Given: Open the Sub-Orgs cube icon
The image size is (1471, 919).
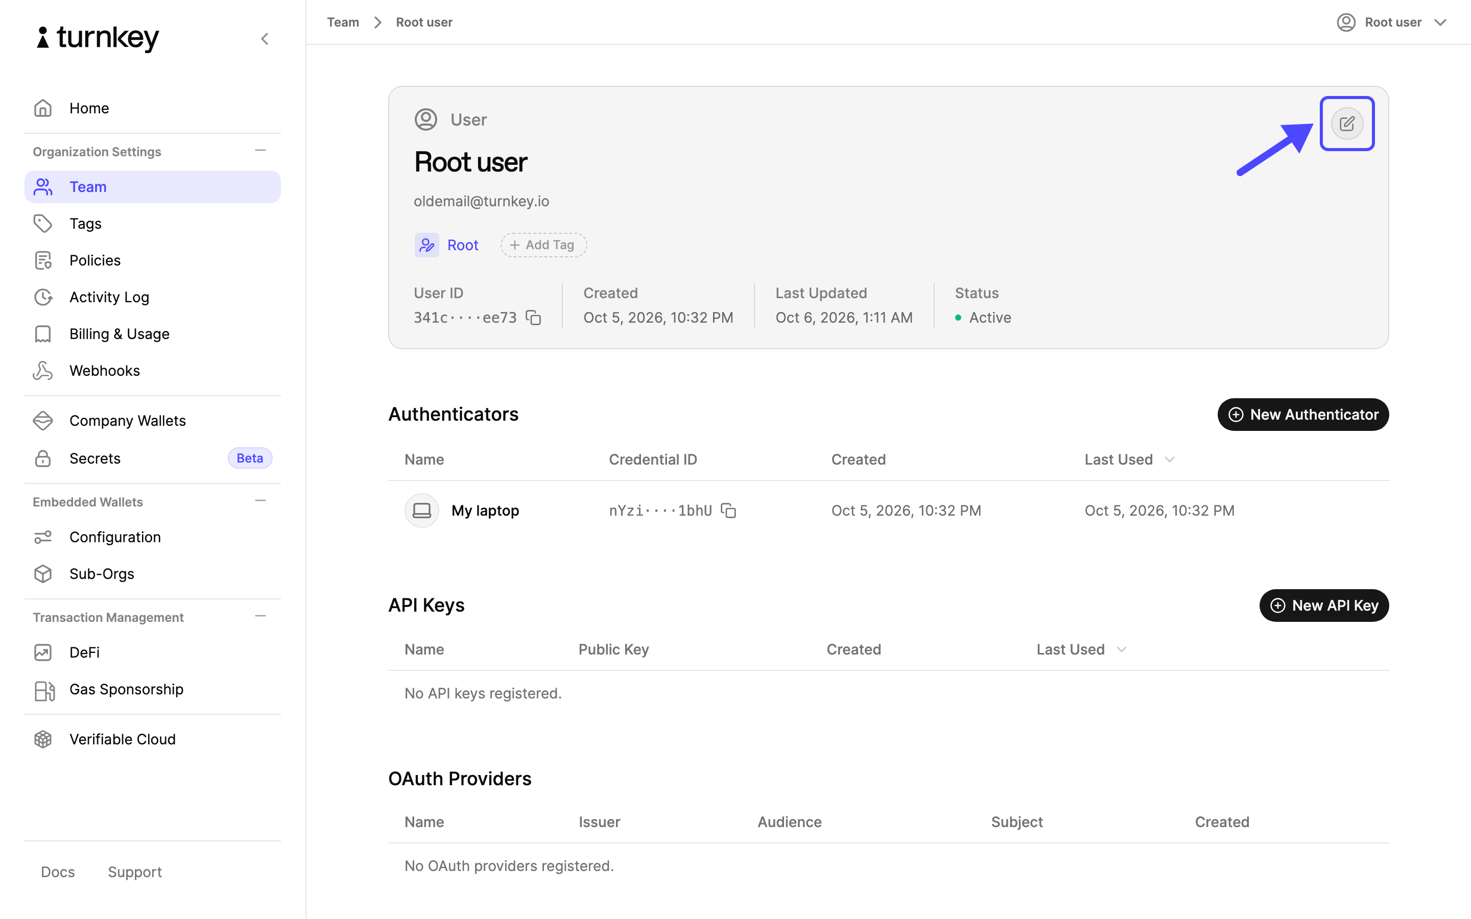Looking at the screenshot, I should (42, 574).
